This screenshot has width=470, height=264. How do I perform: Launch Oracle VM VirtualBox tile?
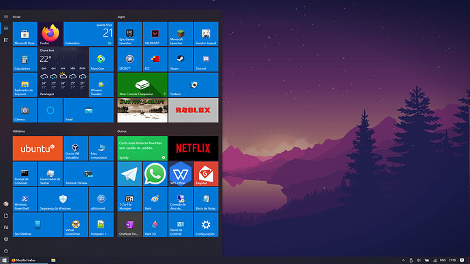click(76, 148)
